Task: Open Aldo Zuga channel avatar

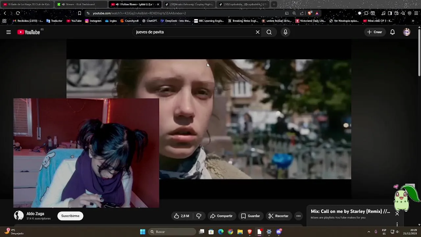Action: [x=19, y=216]
